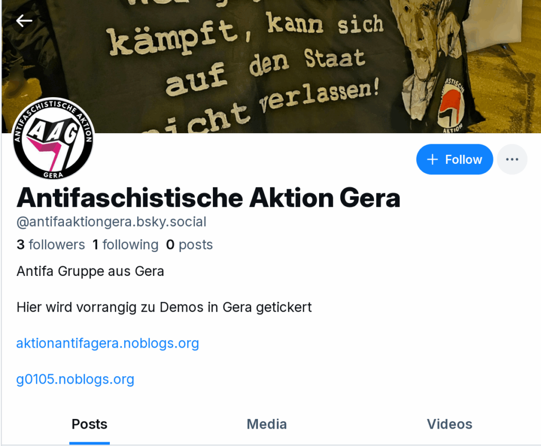Switch to the Media tab
The width and height of the screenshot is (541, 446).
[x=267, y=424]
